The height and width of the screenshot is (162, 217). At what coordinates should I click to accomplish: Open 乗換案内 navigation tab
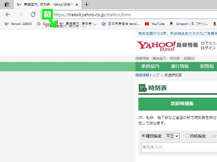[x=150, y=67]
